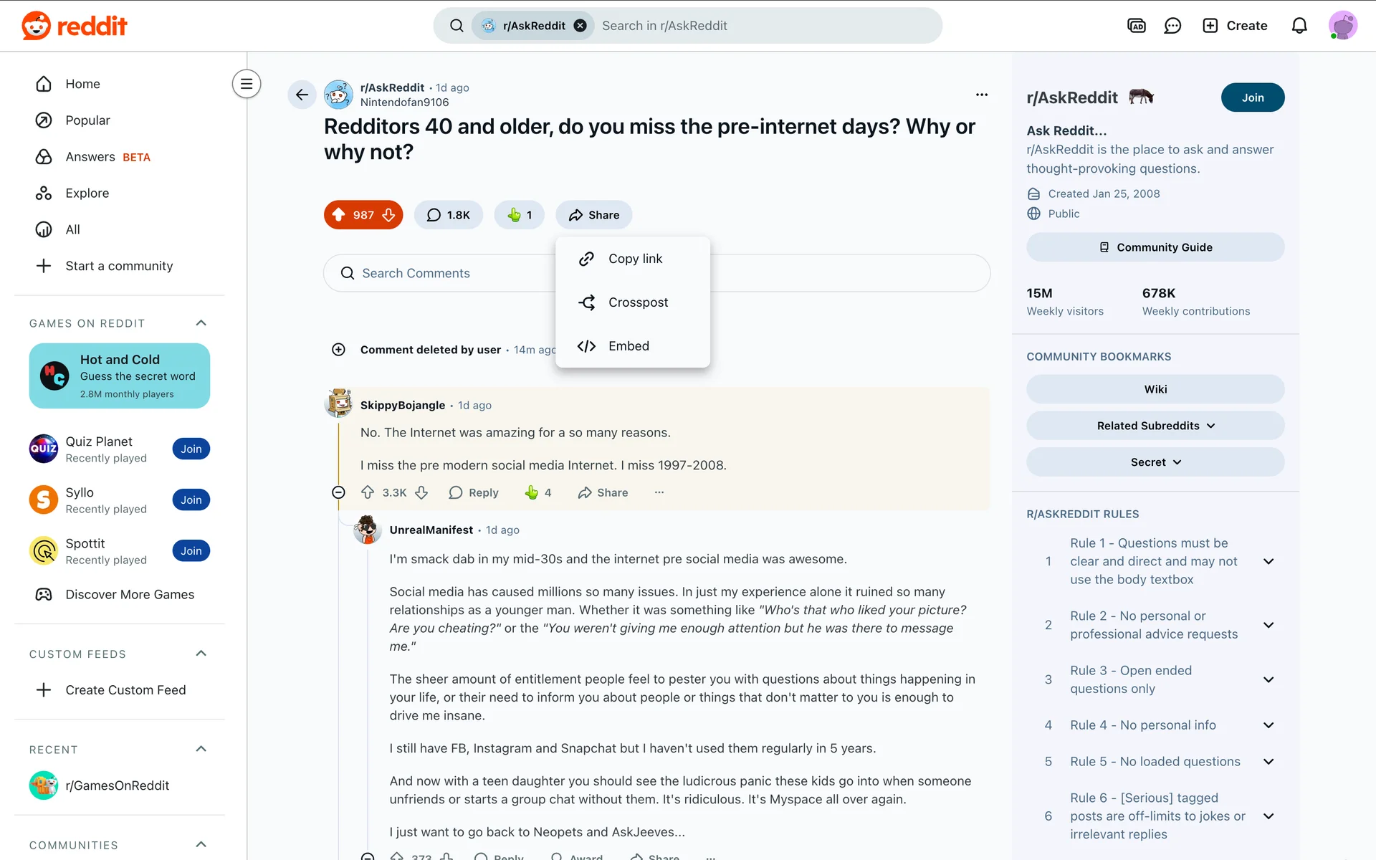
Task: Give an award on the post
Action: (519, 215)
